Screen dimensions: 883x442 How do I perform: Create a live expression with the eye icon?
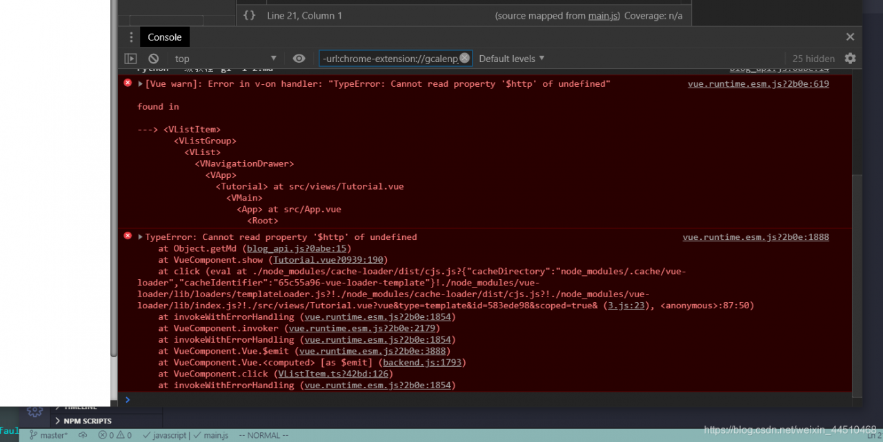pyautogui.click(x=299, y=59)
